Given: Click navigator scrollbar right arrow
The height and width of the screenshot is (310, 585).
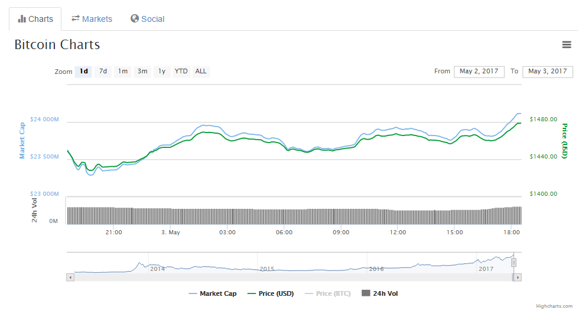Looking at the screenshot, I should [518, 277].
